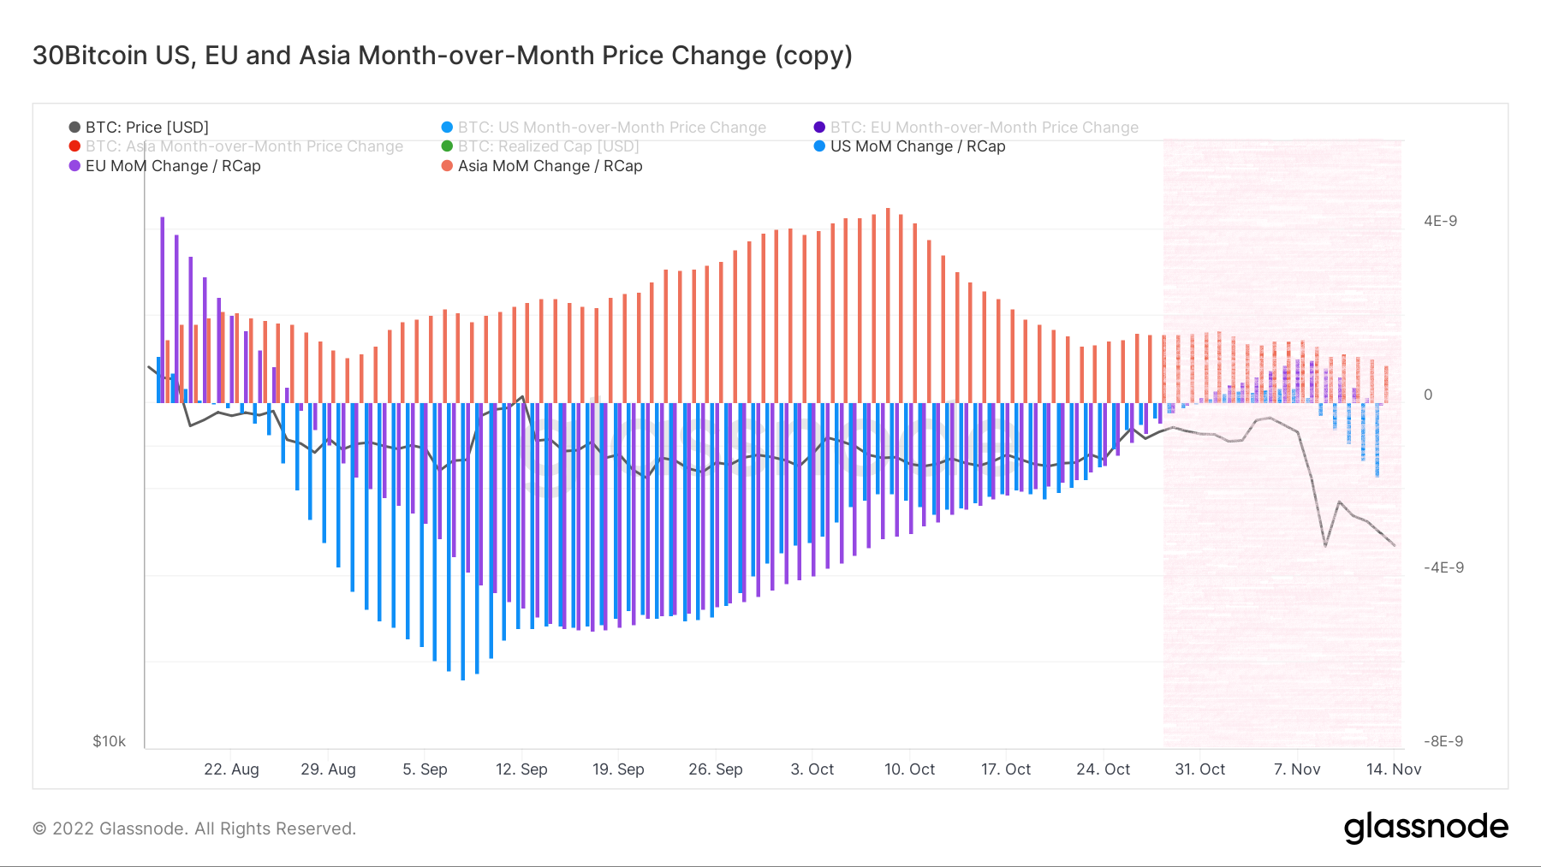
Task: Click the -4E-9 right axis label
Action: tap(1443, 567)
